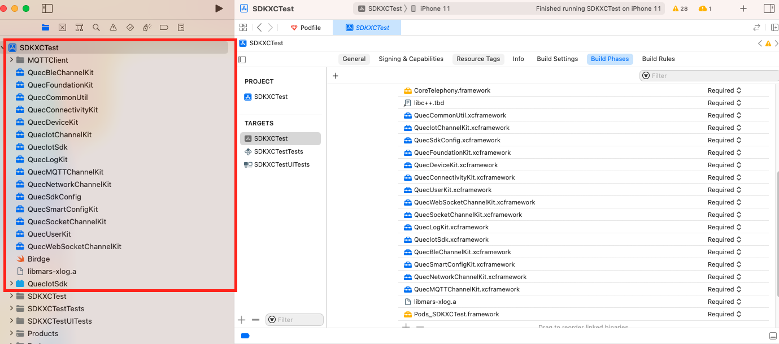Change status of libmars-xlog.a

[x=724, y=302]
